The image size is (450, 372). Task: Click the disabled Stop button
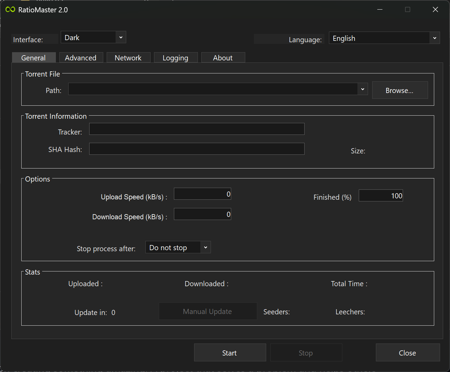click(x=306, y=353)
